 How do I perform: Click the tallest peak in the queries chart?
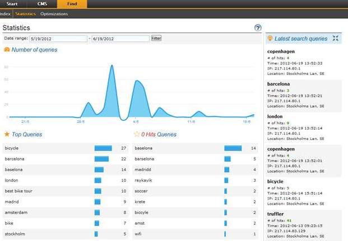112,66
